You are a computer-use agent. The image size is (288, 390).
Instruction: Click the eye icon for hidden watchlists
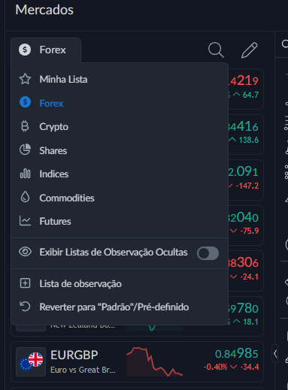pyautogui.click(x=25, y=252)
